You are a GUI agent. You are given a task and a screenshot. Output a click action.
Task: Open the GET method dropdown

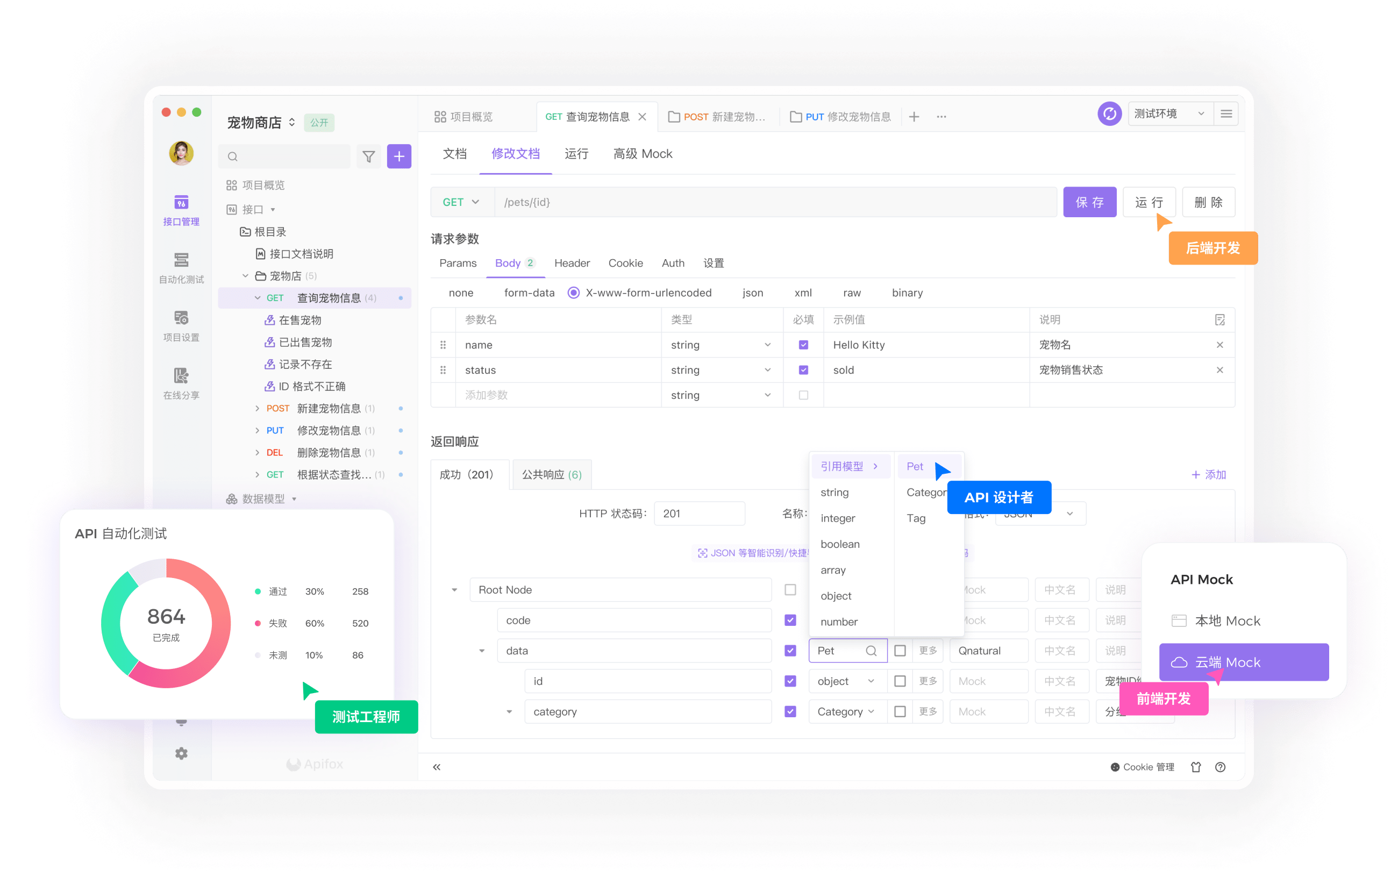coord(461,202)
